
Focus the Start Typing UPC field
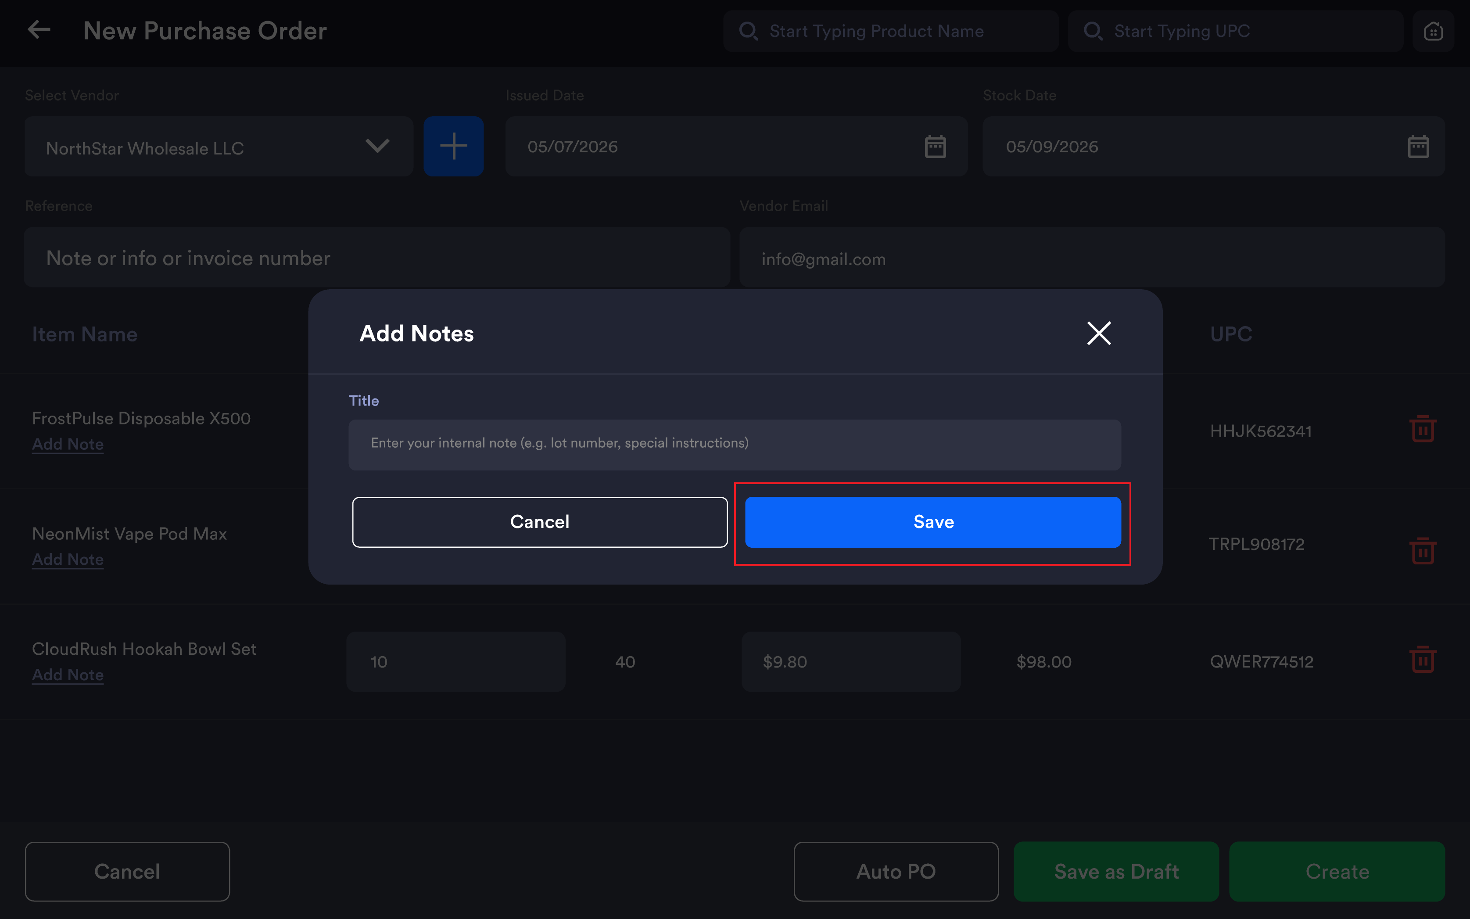[1235, 31]
